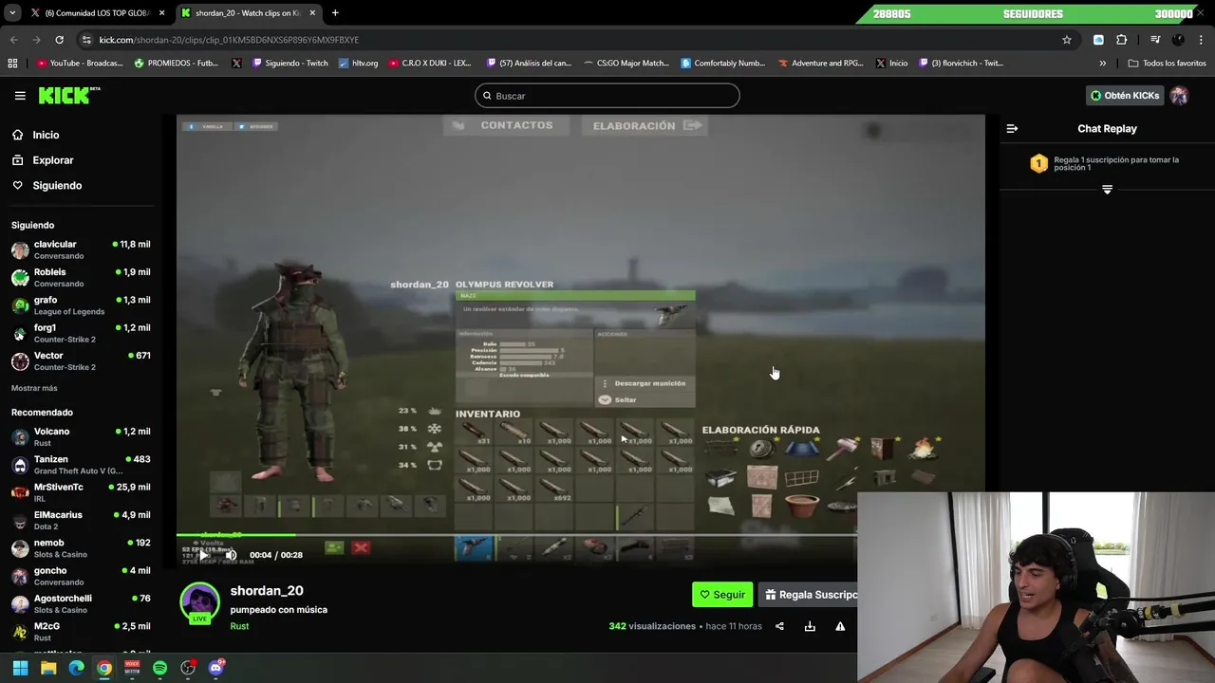The image size is (1215, 683).
Task: Focus the Buscar search field
Action: coord(607,96)
